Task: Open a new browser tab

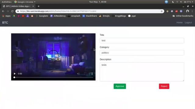Action: [x=39, y=6]
